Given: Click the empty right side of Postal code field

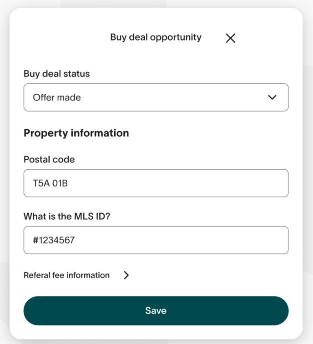Looking at the screenshot, I should [x=237, y=183].
